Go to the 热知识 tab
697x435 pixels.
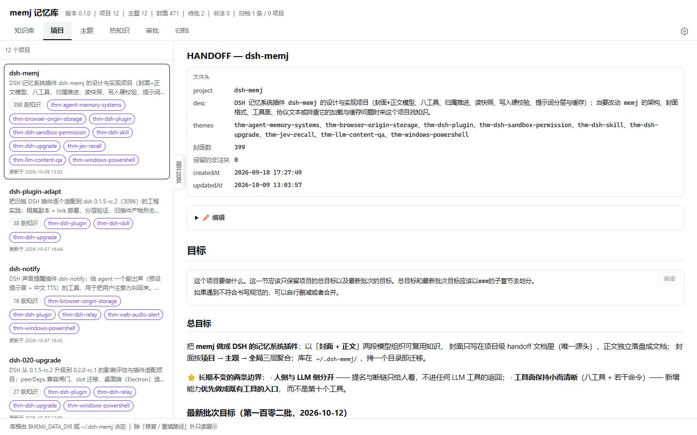119,30
